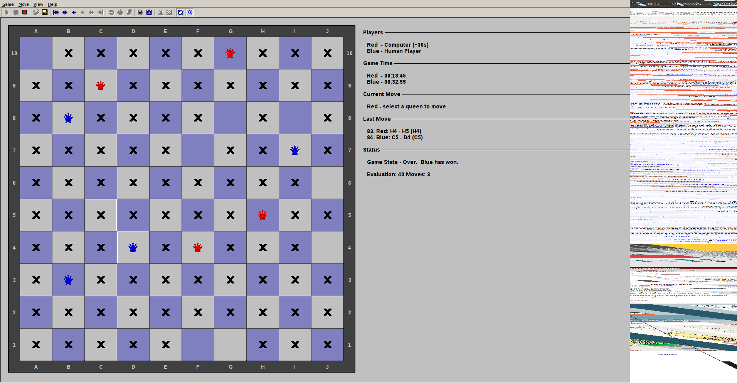Image resolution: width=737 pixels, height=383 pixels.
Task: Click the blue framed window toolbar icon
Action: (x=149, y=12)
